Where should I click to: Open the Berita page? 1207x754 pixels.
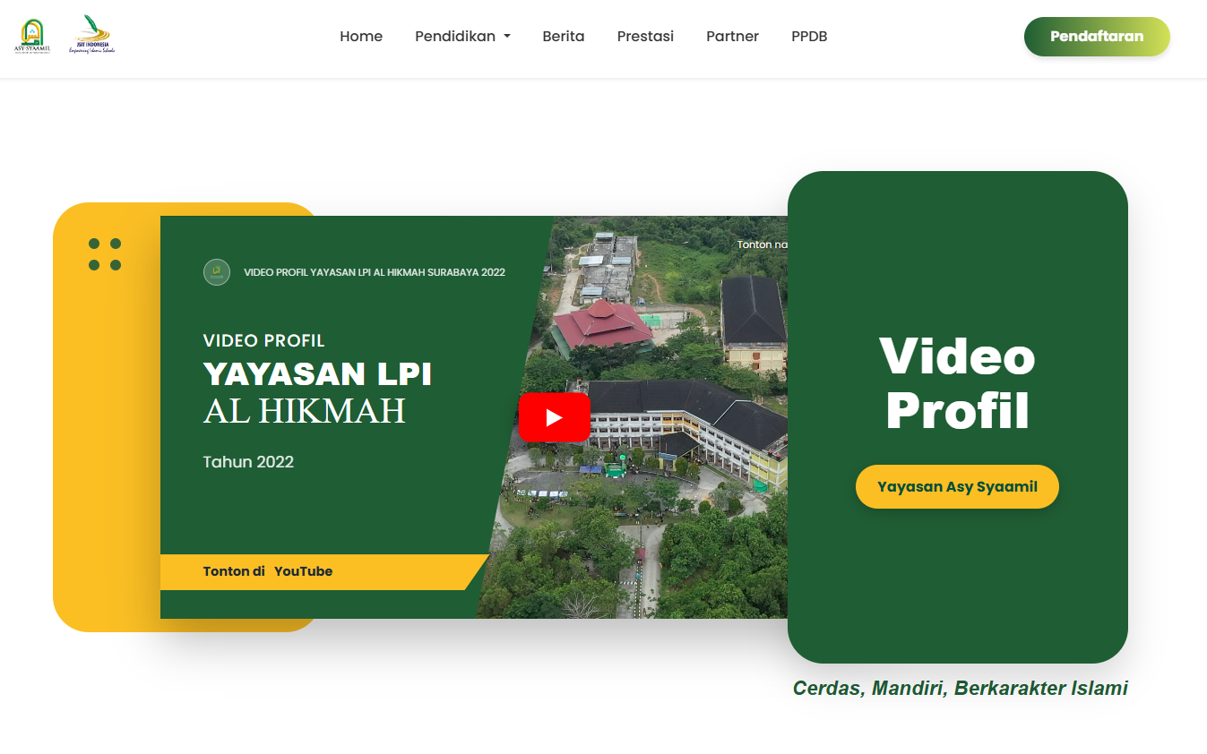pyautogui.click(x=564, y=37)
